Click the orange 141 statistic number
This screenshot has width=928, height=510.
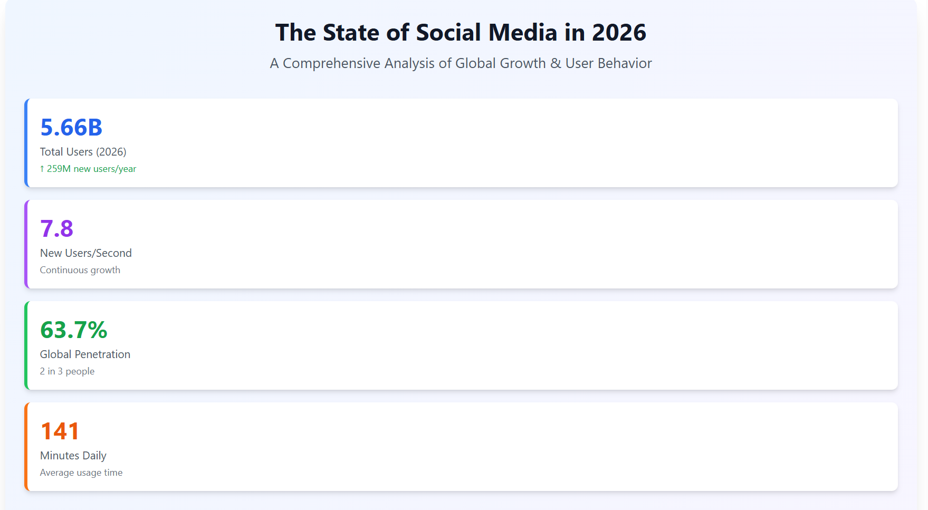point(60,431)
